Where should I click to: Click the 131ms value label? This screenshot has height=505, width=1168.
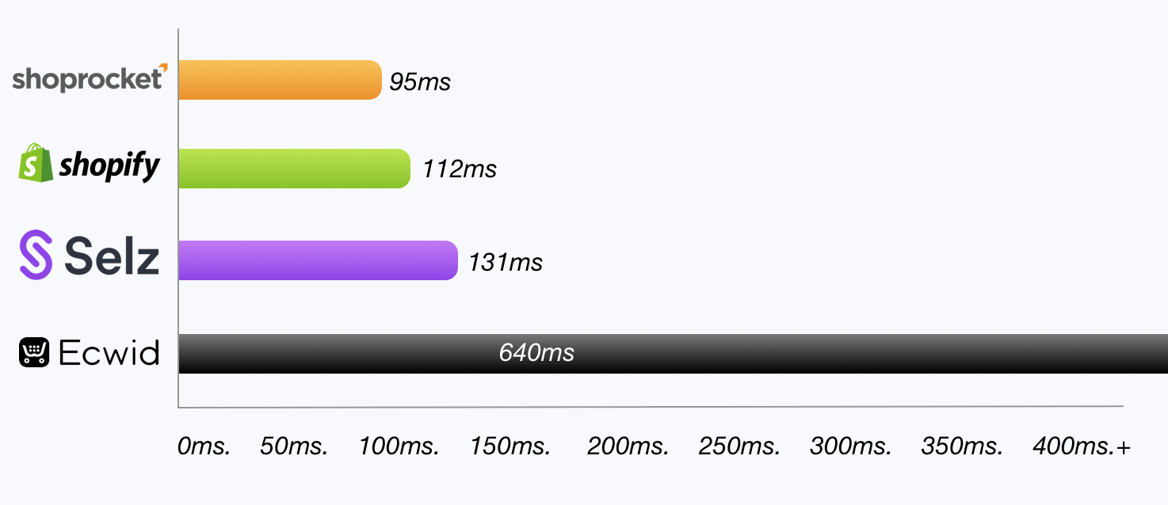[506, 262]
